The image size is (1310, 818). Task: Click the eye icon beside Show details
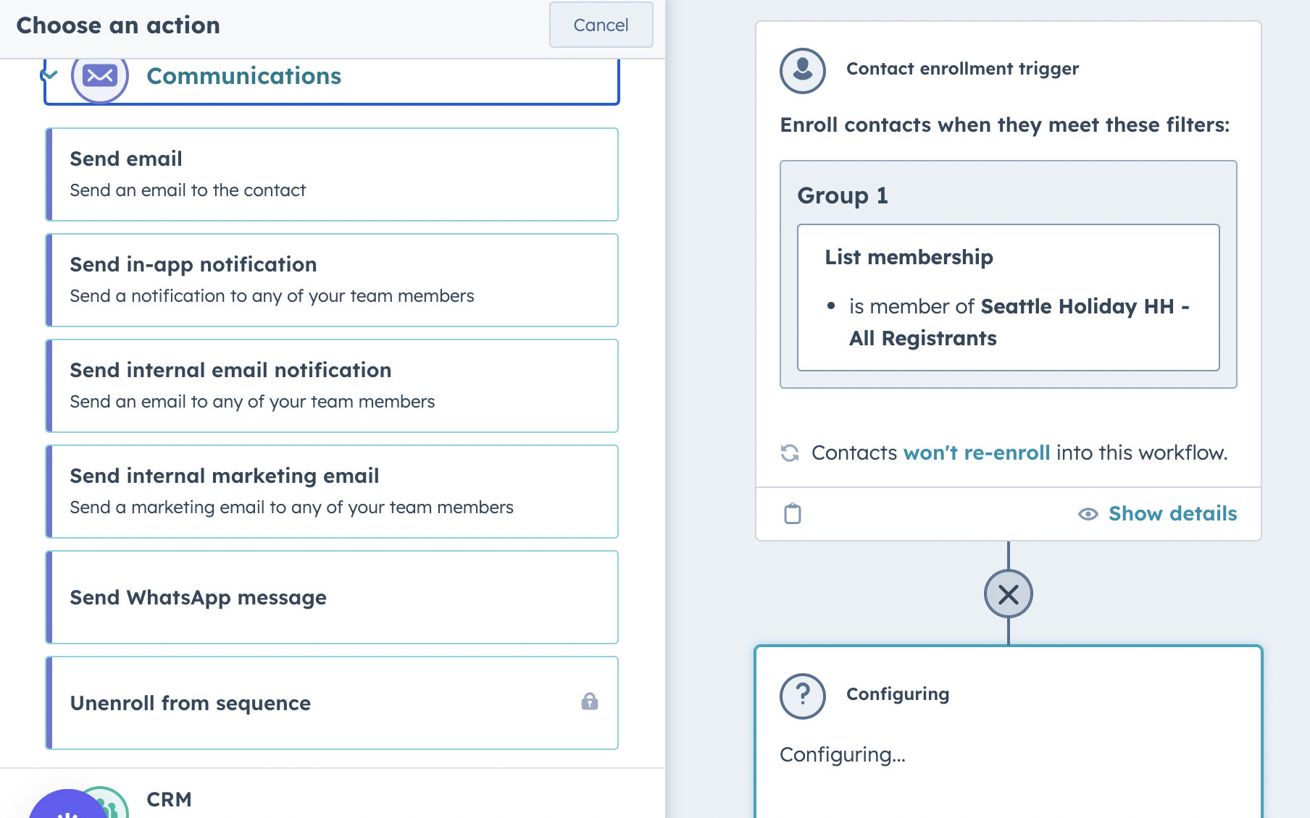(x=1088, y=514)
